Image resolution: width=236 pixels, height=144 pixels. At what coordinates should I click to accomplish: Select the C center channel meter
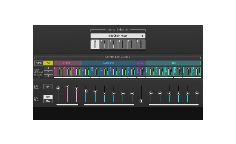pos(67,72)
